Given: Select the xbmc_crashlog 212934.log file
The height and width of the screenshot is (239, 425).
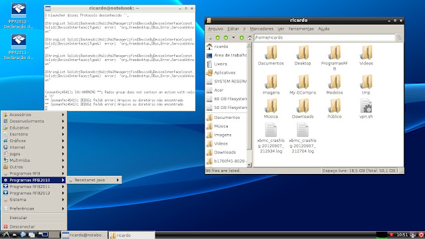Looking at the screenshot, I should point(271,137).
